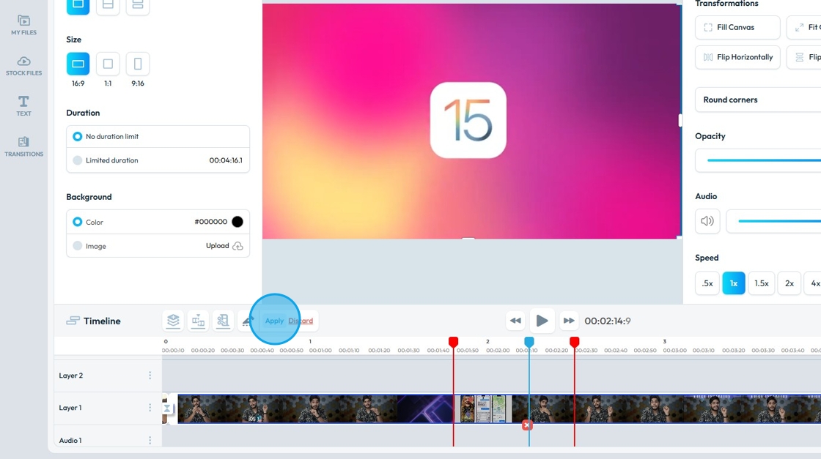
Task: Click the 00:01:00 ruler mark
Action: [320, 350]
